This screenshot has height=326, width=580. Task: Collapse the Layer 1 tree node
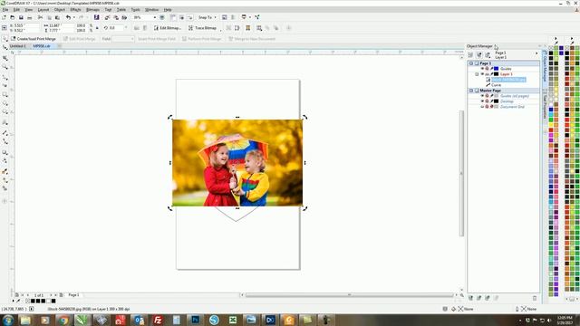477,74
